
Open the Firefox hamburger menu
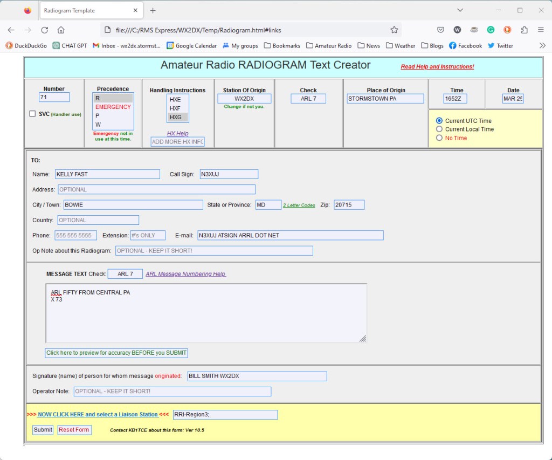[541, 30]
